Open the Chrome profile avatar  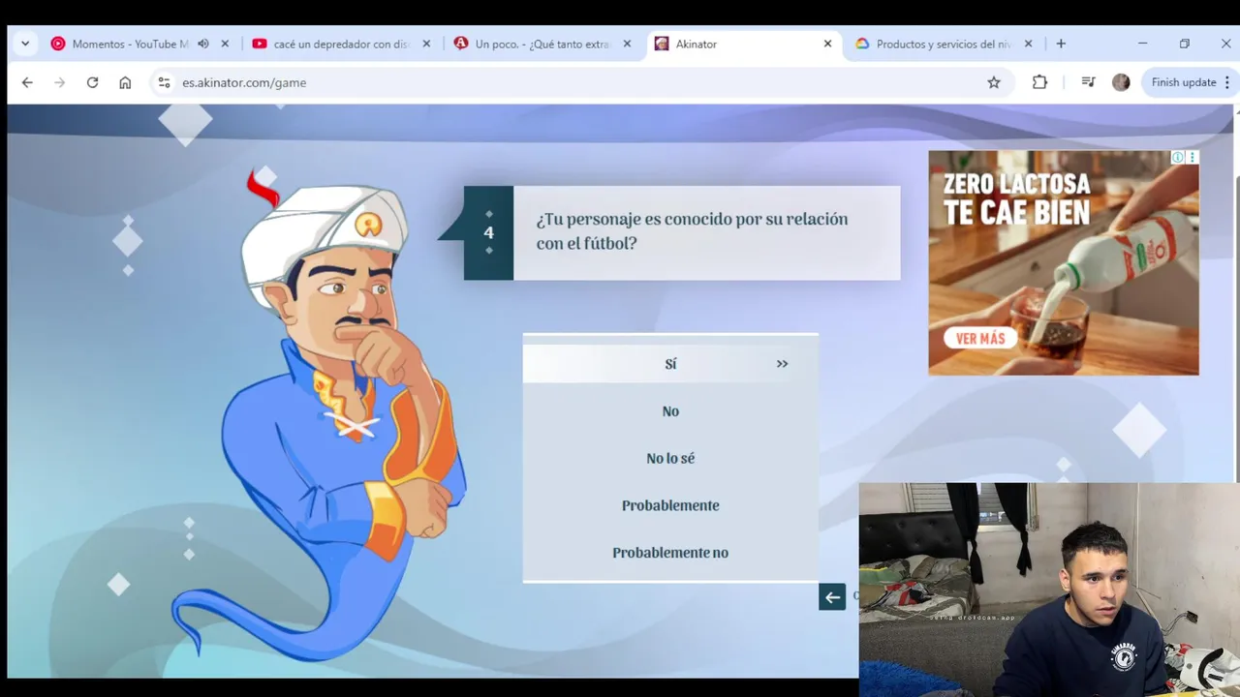tap(1121, 82)
